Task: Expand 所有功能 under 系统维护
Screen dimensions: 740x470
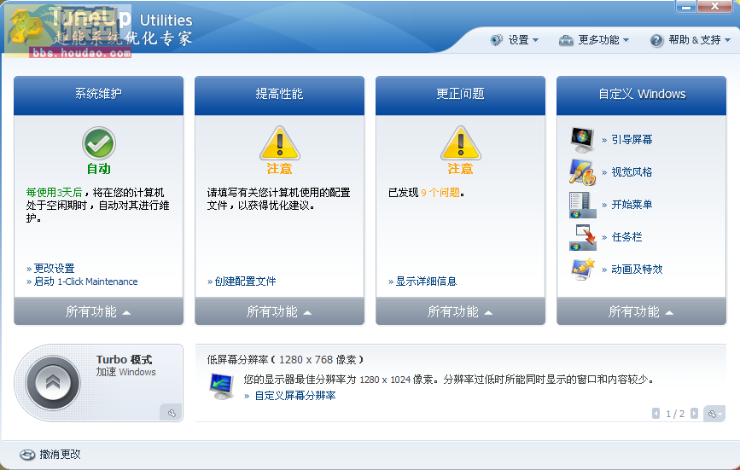Action: tap(99, 311)
